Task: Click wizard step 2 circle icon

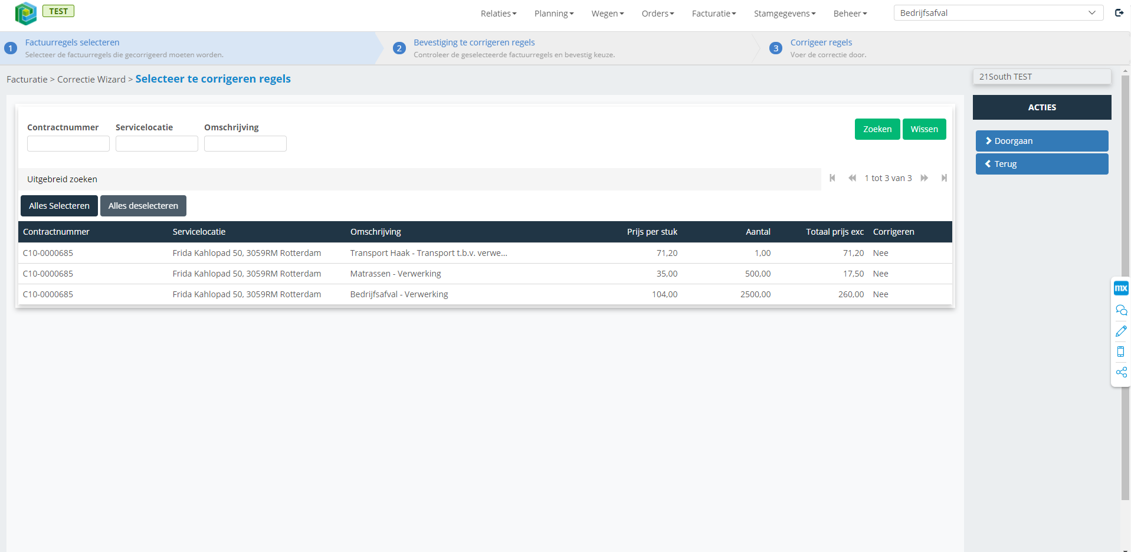Action: (x=399, y=48)
